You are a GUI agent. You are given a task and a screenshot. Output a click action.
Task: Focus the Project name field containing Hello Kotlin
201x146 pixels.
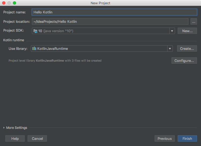[x=114, y=12]
